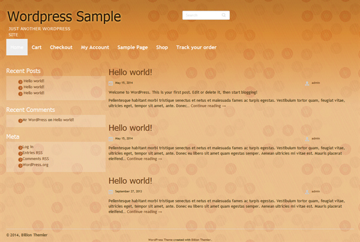Click first Hello world! recent post link
This screenshot has height=242, width=360.
(x=34, y=81)
